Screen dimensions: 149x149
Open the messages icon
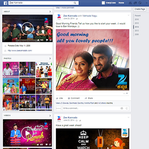tap(135, 3)
